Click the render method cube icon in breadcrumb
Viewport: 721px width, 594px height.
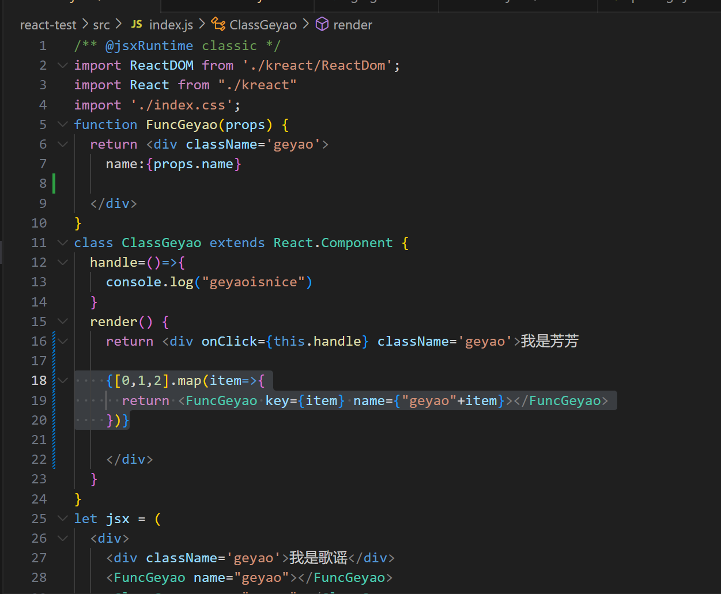(322, 24)
